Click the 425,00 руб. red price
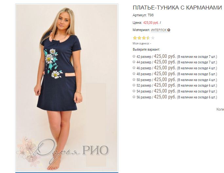This screenshot has height=173, width=224. (x=151, y=23)
